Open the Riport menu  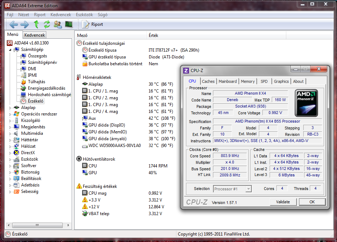(x=40, y=15)
